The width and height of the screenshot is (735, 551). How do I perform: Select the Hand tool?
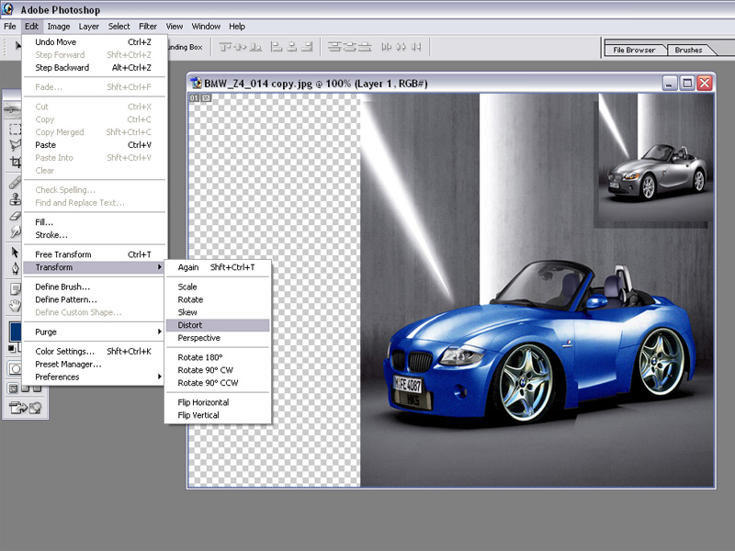pyautogui.click(x=15, y=306)
